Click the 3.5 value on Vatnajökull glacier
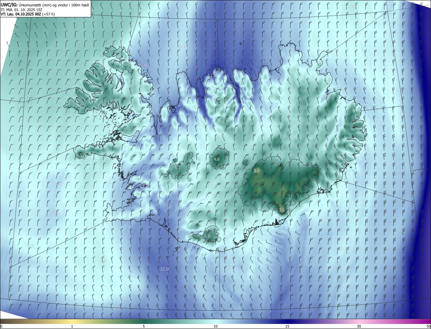Image resolution: width=431 pixels, height=329 pixels. (257, 171)
